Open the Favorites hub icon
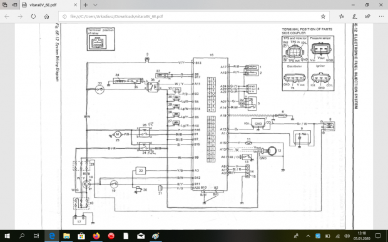Image resolution: width=388 pixels, height=242 pixels. coord(342,16)
